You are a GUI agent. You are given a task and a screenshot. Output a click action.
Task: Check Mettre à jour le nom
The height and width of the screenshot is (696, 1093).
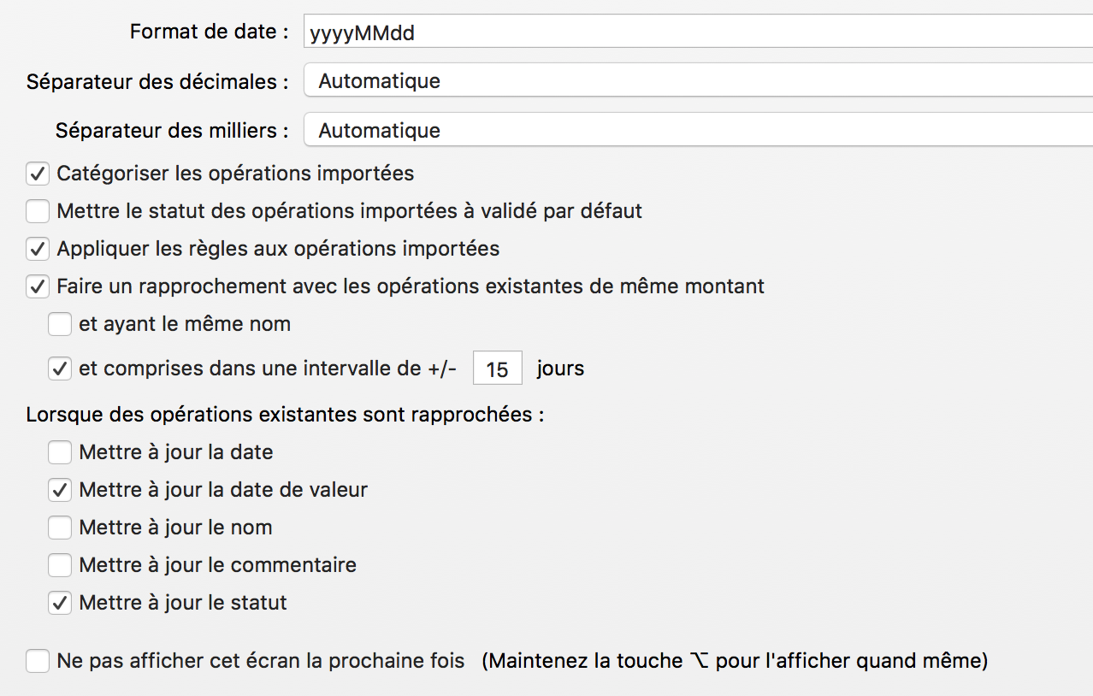(60, 528)
